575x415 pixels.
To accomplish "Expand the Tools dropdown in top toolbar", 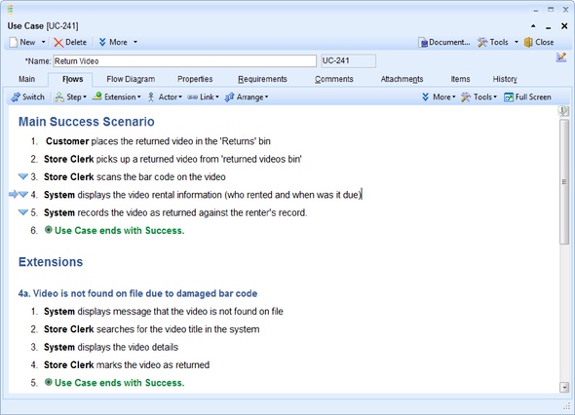I will point(517,42).
